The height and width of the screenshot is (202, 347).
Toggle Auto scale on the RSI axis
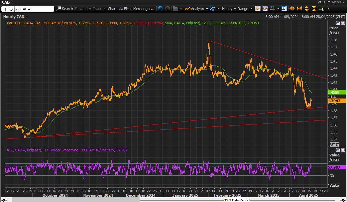click(x=334, y=185)
